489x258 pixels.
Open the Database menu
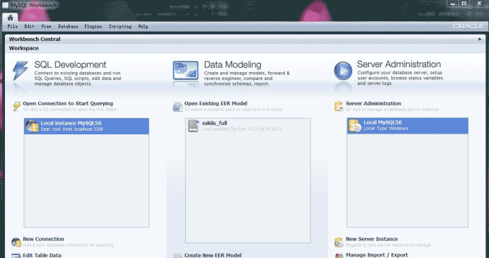click(68, 26)
